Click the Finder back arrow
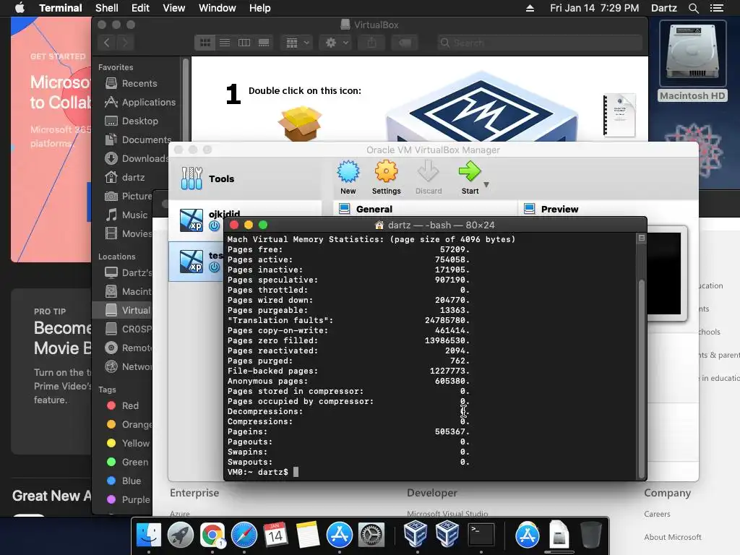Image resolution: width=740 pixels, height=555 pixels. 107,43
